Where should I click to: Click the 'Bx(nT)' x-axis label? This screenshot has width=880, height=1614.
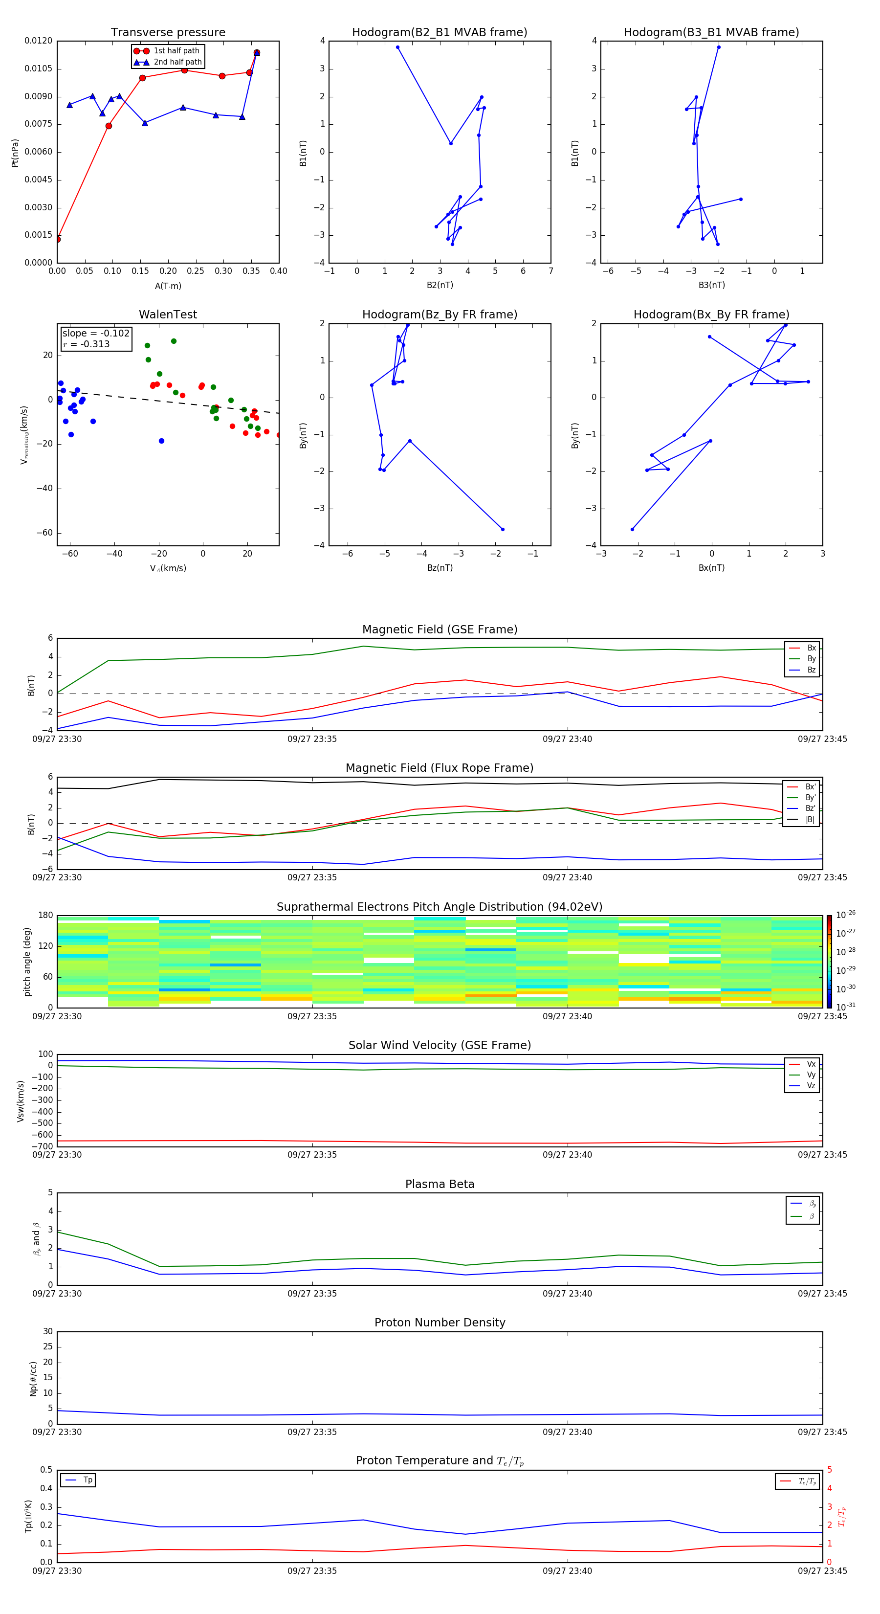pos(711,568)
